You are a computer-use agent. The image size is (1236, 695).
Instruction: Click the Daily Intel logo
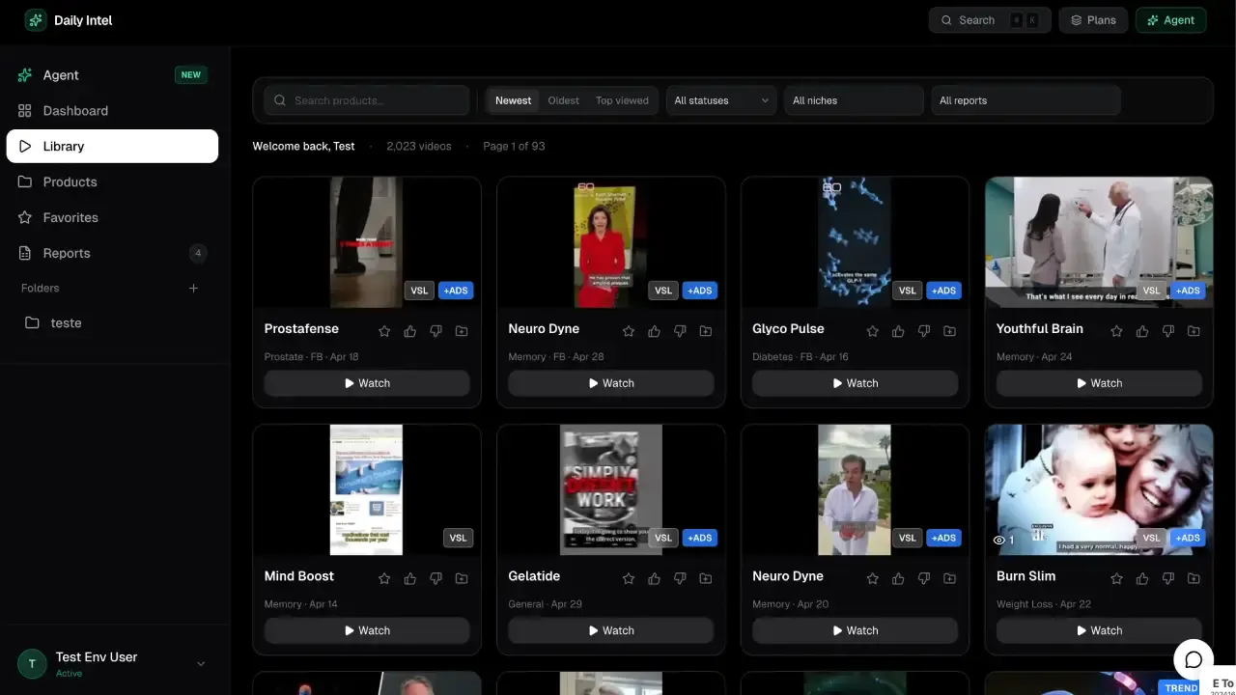point(69,20)
